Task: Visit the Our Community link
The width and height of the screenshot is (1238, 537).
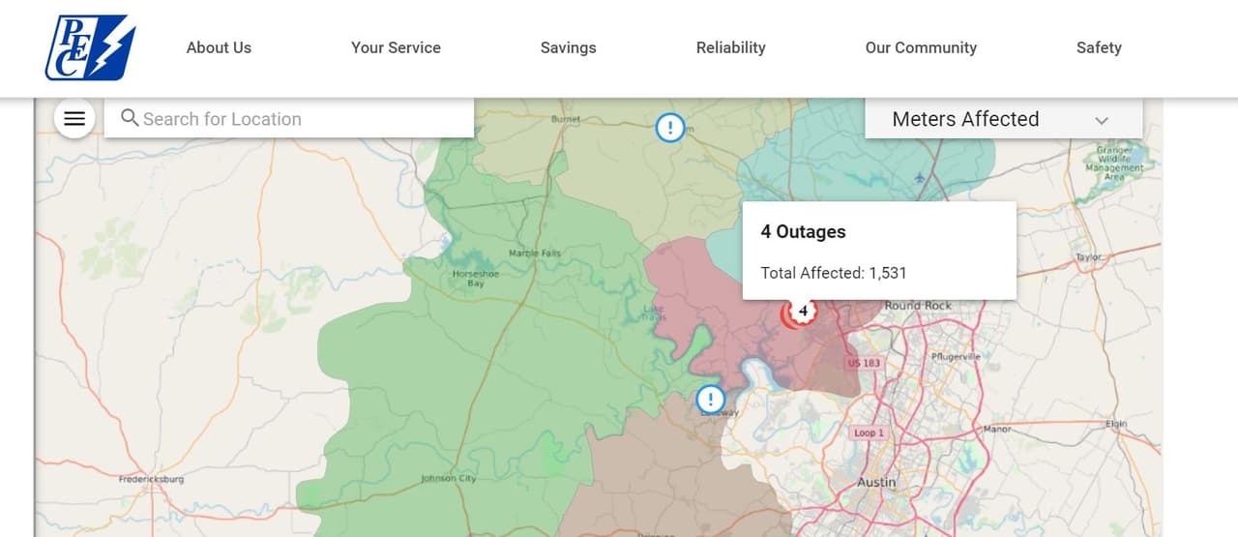Action: point(921,47)
